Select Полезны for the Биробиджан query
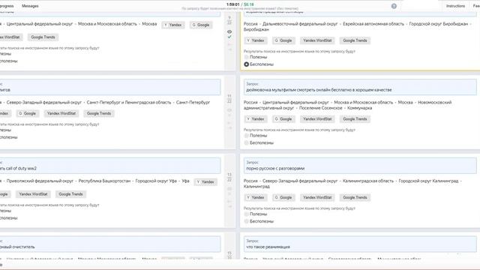The height and width of the screenshot is (270, 480). pos(247,57)
